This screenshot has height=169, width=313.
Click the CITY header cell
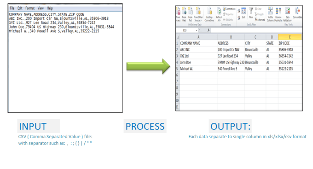(255, 43)
